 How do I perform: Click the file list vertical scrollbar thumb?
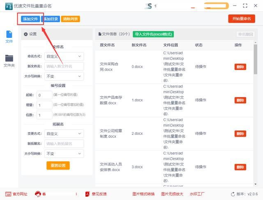pyautogui.click(x=256, y=59)
